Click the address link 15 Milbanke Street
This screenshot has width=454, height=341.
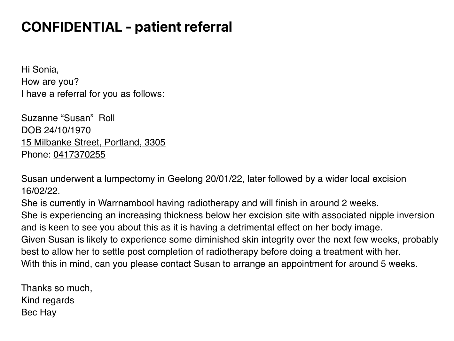[93, 142]
